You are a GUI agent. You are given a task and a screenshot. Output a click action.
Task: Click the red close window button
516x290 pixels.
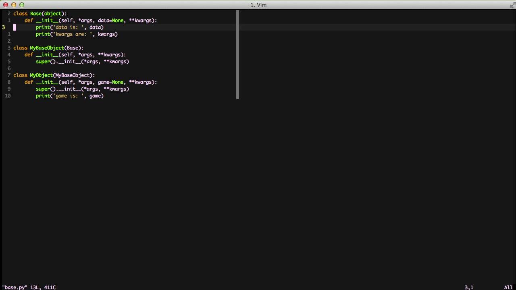[x=6, y=5]
